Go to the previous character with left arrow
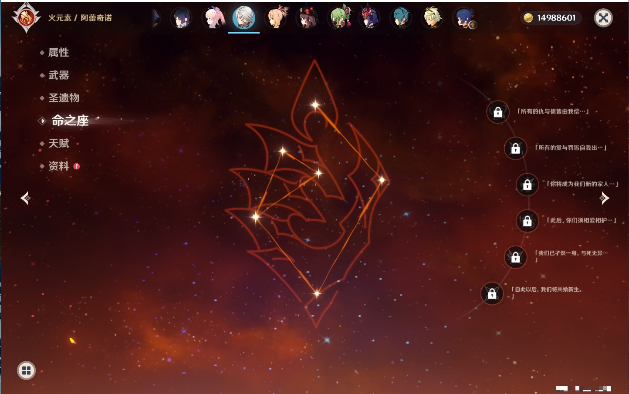Viewport: 629px width, 394px height. pos(25,198)
